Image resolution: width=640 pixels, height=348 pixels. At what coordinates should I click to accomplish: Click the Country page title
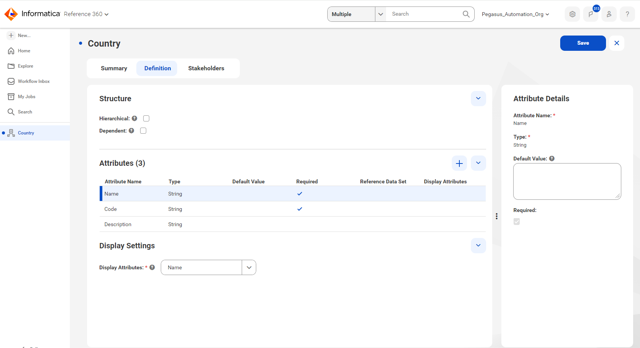[104, 44]
